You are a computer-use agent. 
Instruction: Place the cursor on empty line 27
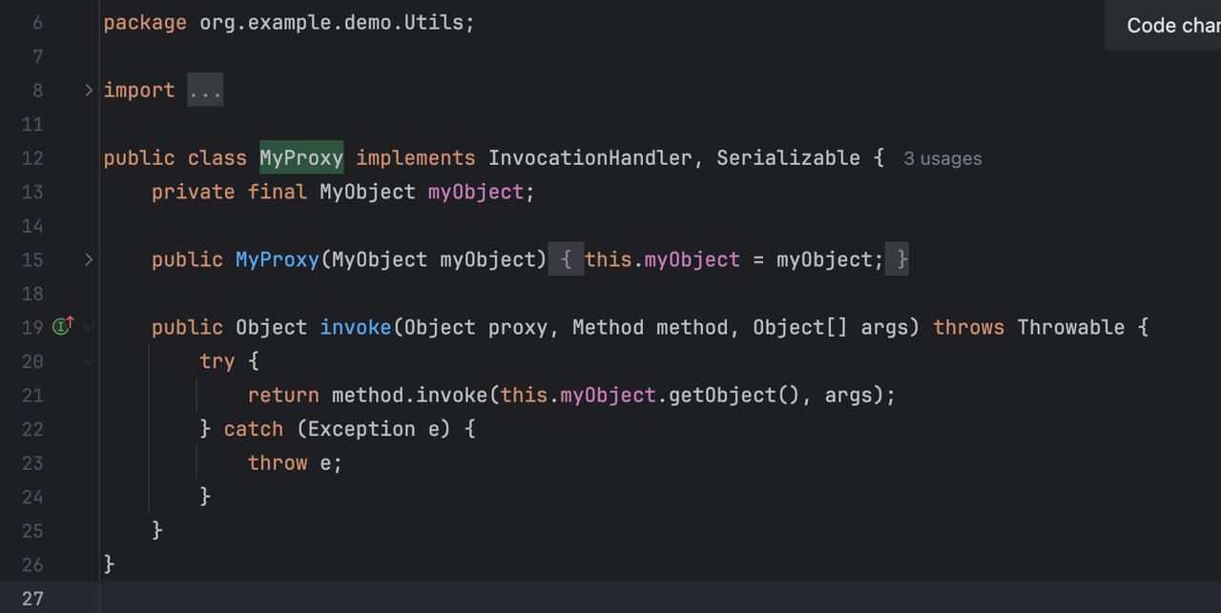572,598
